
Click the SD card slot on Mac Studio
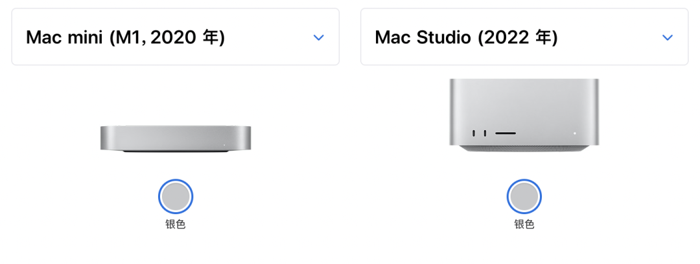click(506, 134)
